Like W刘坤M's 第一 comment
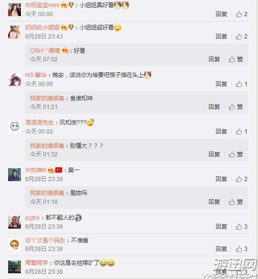 click(241, 179)
